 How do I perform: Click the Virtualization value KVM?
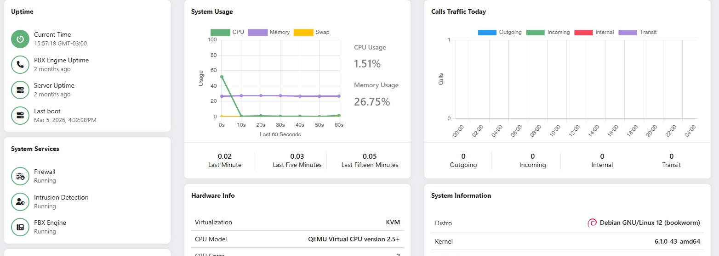tap(393, 222)
